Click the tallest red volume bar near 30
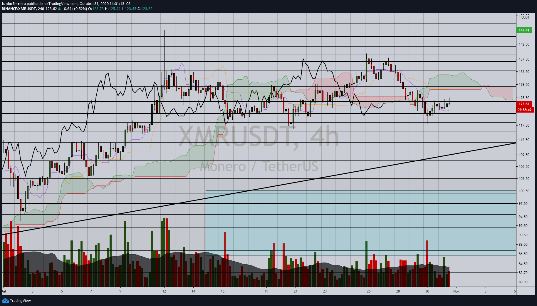537x306 pixels. 427,264
